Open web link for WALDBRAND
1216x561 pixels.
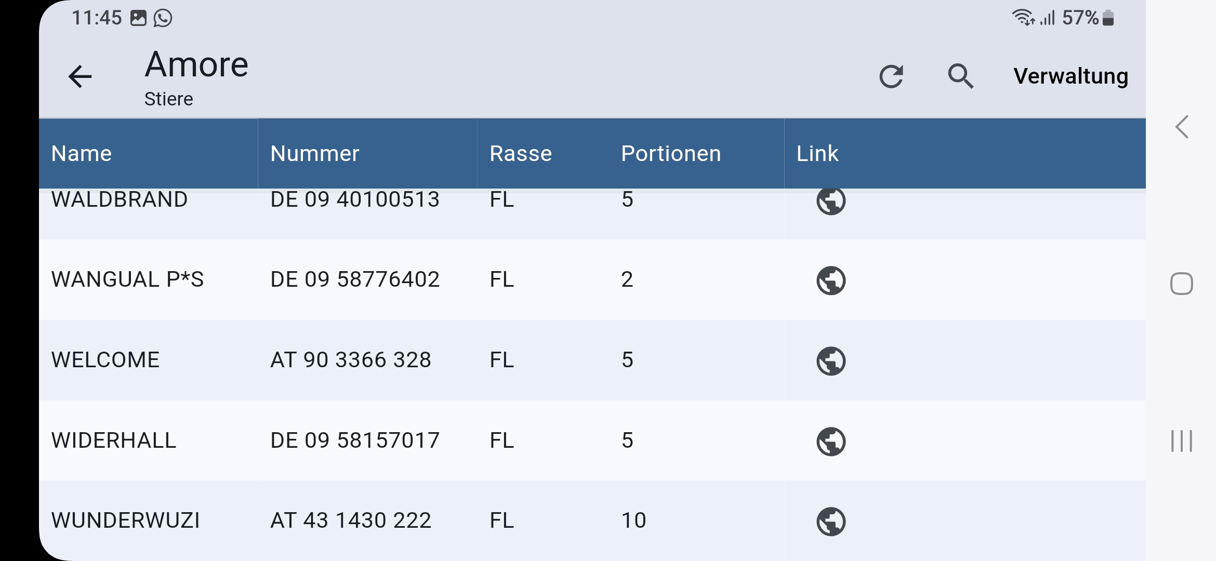tap(831, 201)
